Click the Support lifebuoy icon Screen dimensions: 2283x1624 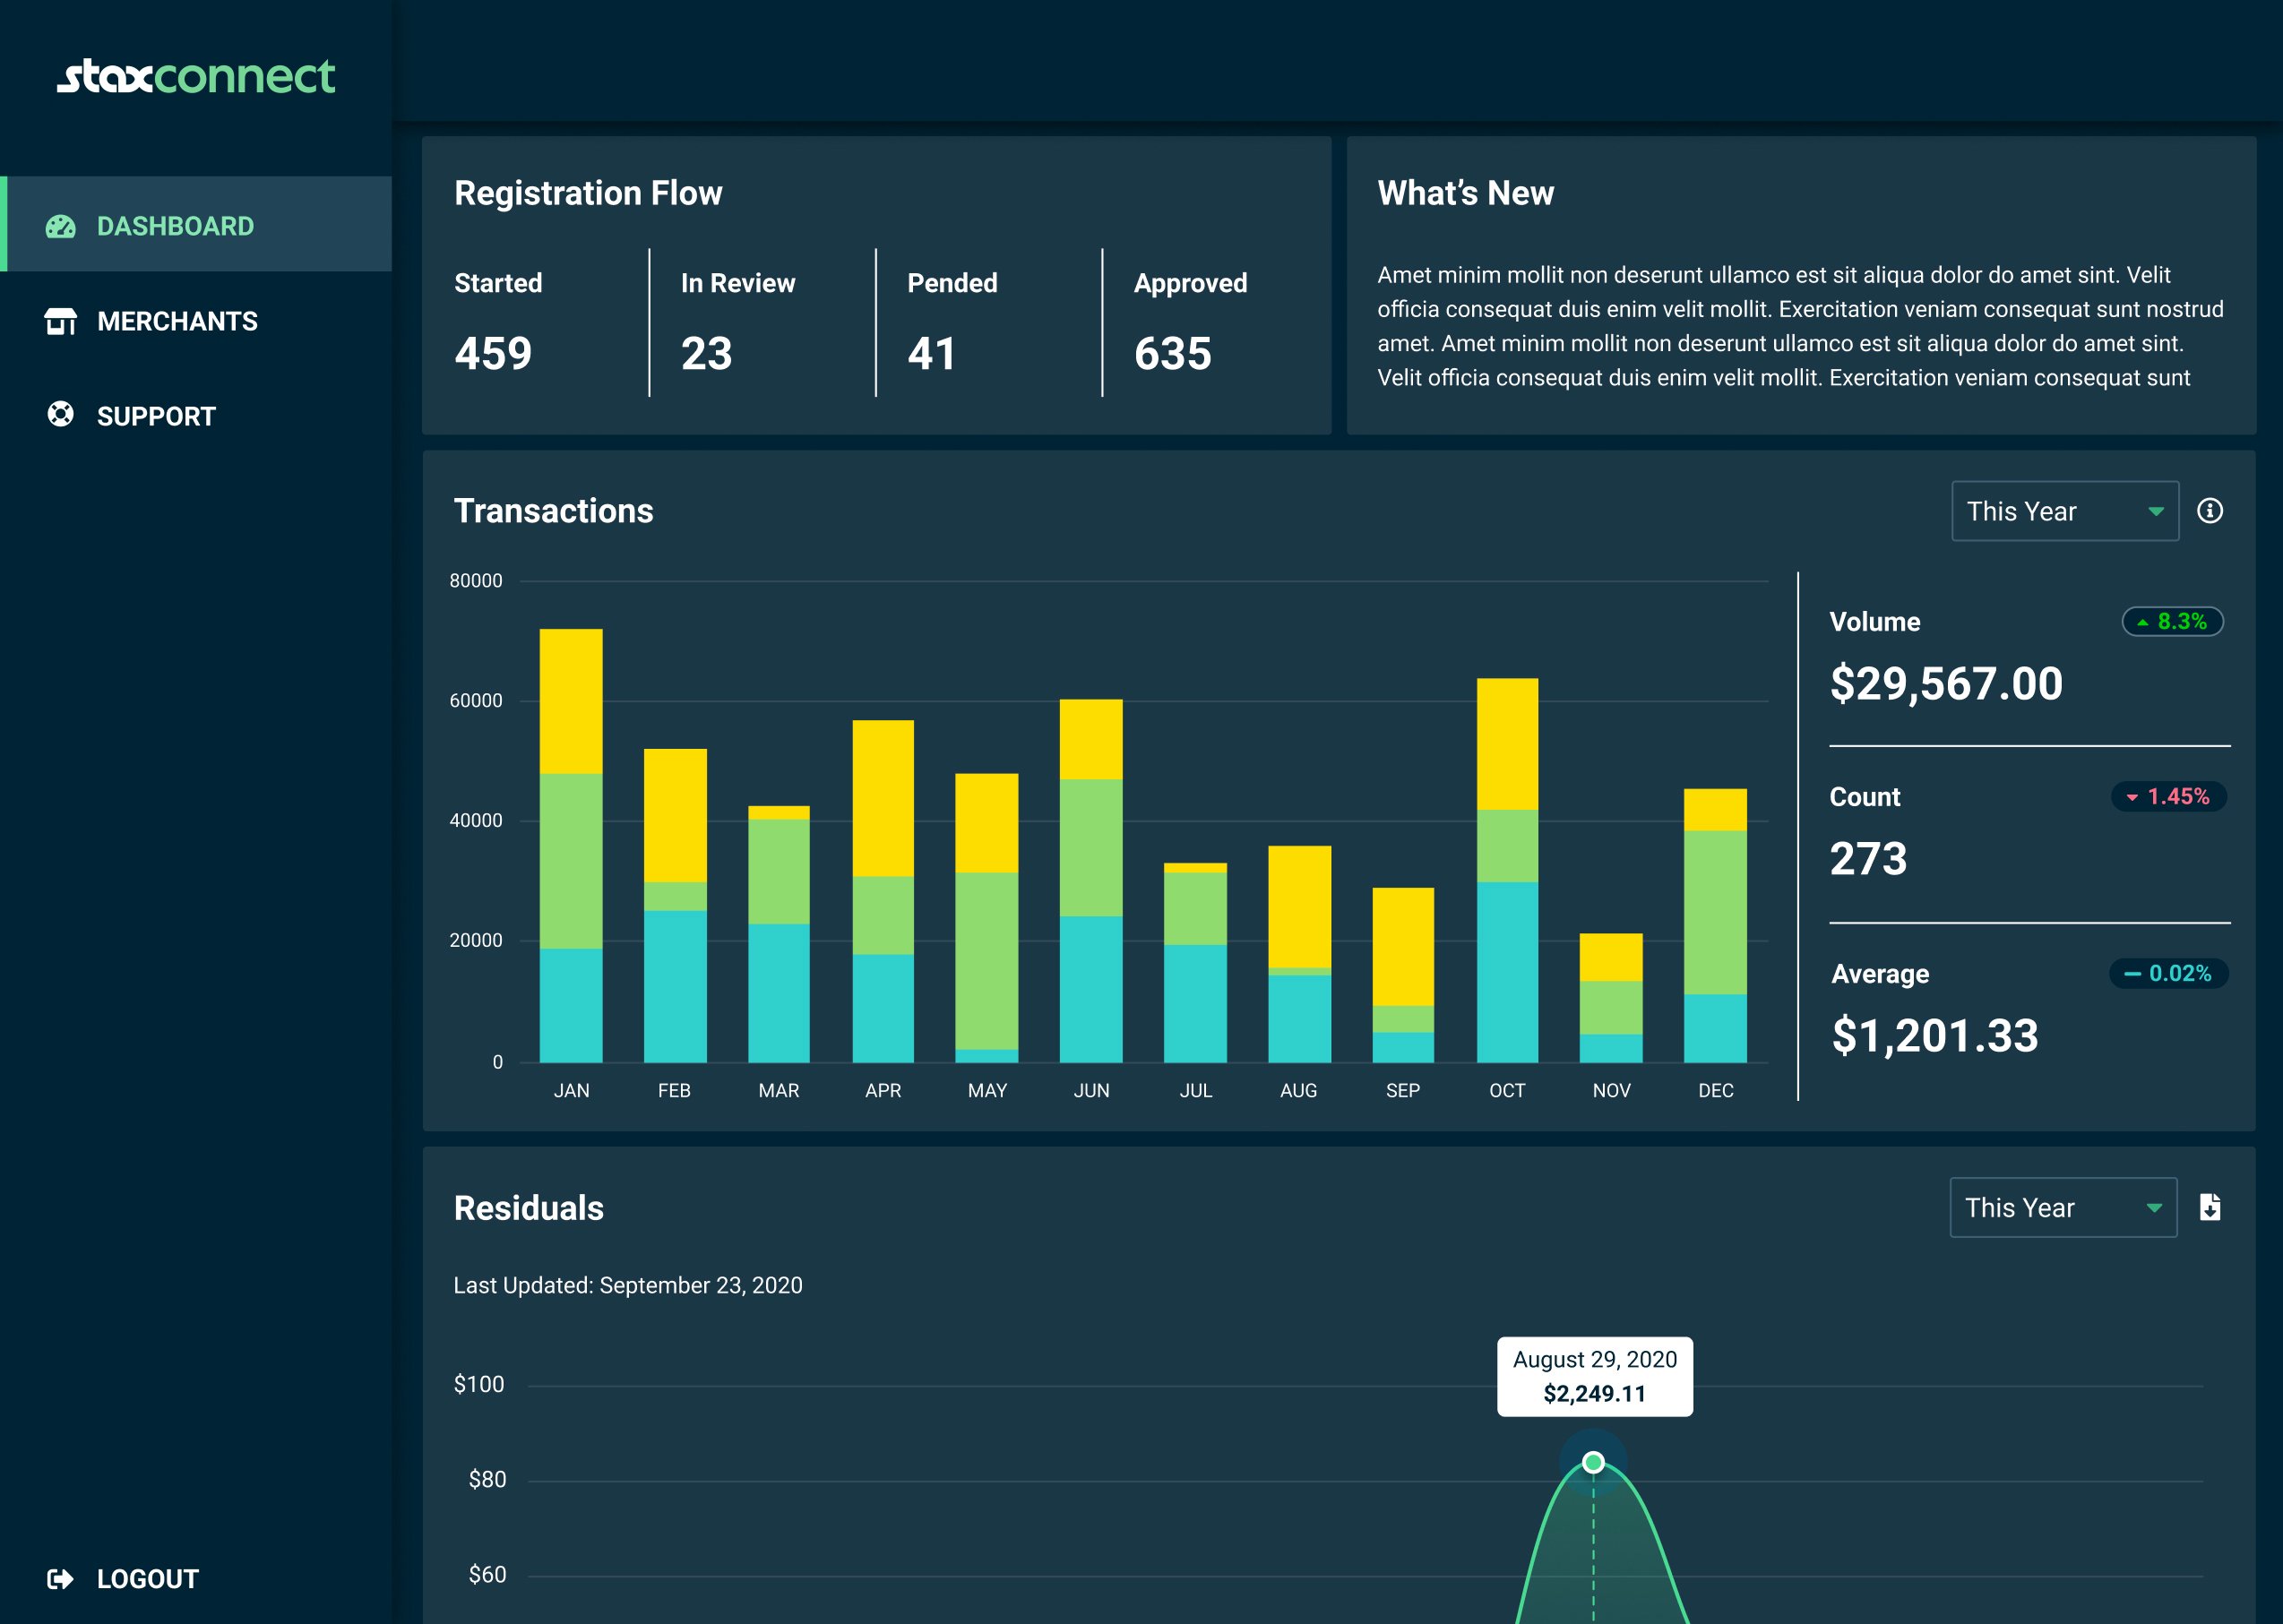pos(60,414)
